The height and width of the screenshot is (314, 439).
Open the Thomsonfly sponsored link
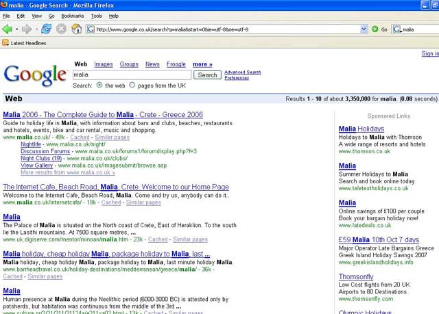[x=356, y=276]
